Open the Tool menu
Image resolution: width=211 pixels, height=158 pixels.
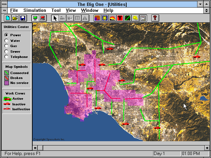(56, 11)
